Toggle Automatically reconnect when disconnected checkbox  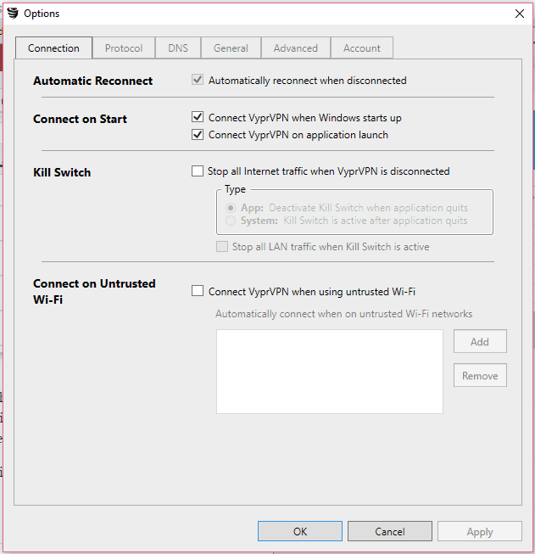click(x=198, y=81)
